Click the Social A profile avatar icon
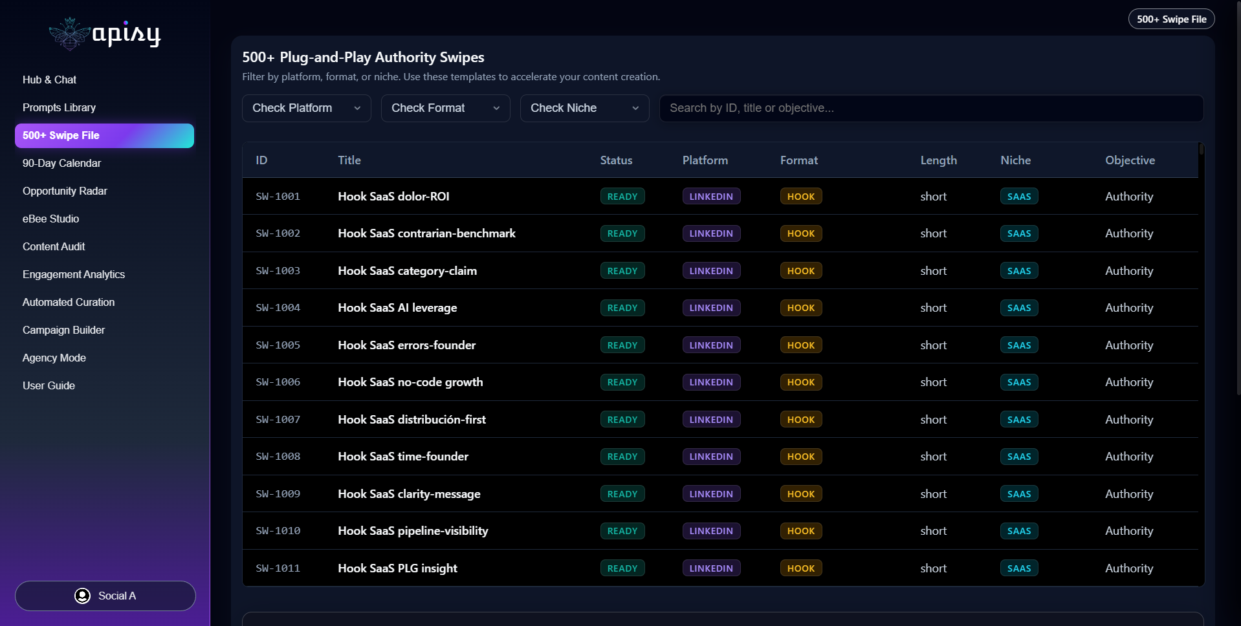Screen dimensions: 1241x626 pyautogui.click(x=82, y=596)
